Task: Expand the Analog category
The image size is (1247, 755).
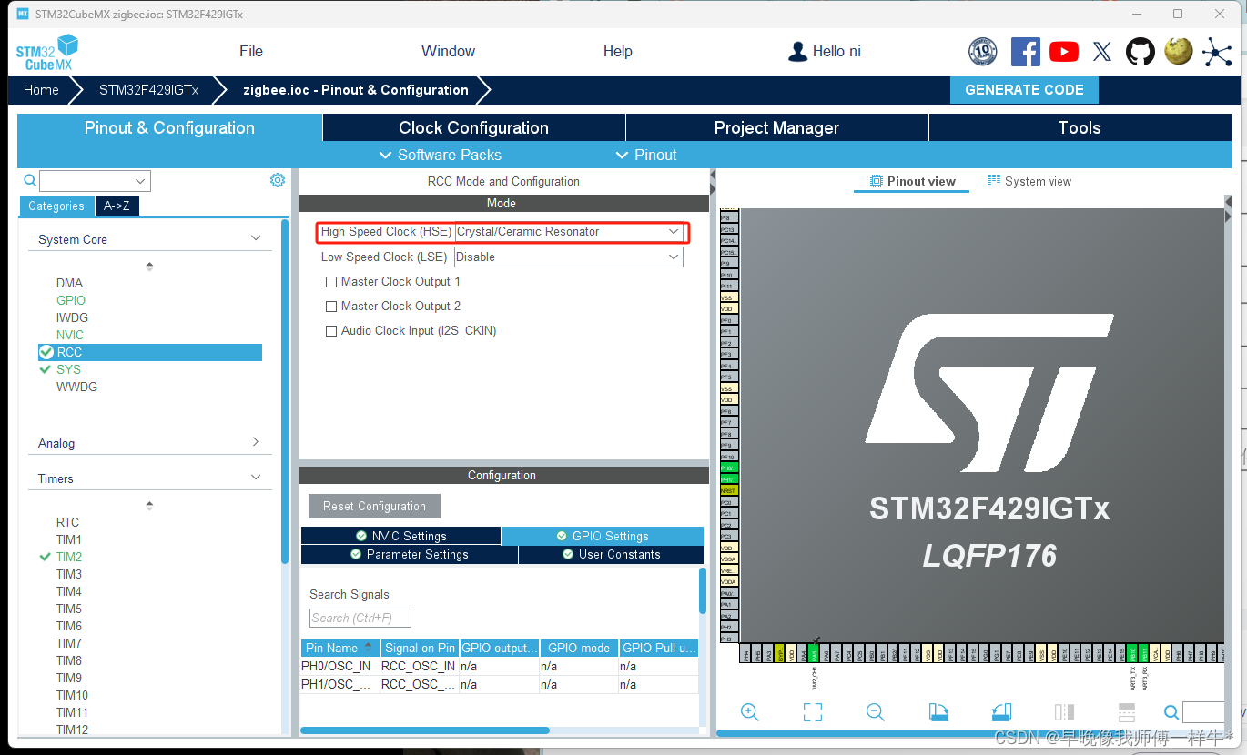Action: (256, 442)
